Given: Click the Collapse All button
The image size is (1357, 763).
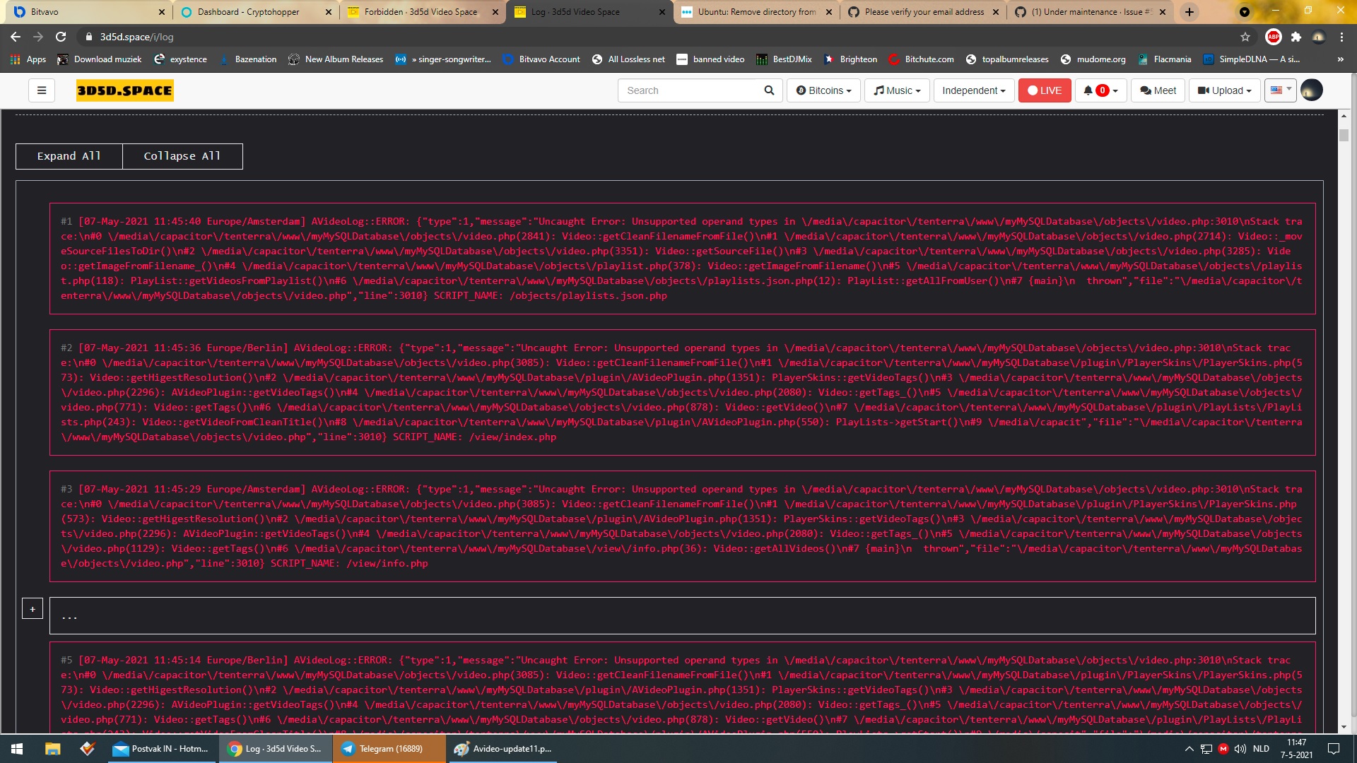Looking at the screenshot, I should 182,155.
